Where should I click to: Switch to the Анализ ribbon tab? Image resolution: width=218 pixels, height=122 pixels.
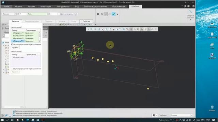[31, 6]
